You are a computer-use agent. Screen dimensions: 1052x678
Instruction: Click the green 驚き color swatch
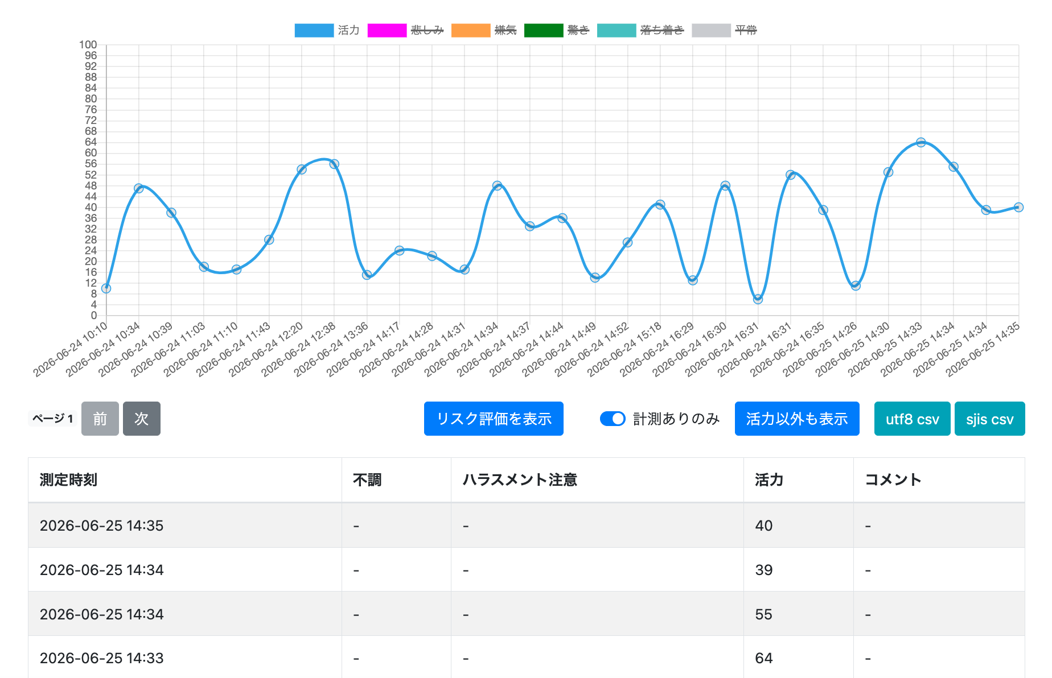(544, 30)
